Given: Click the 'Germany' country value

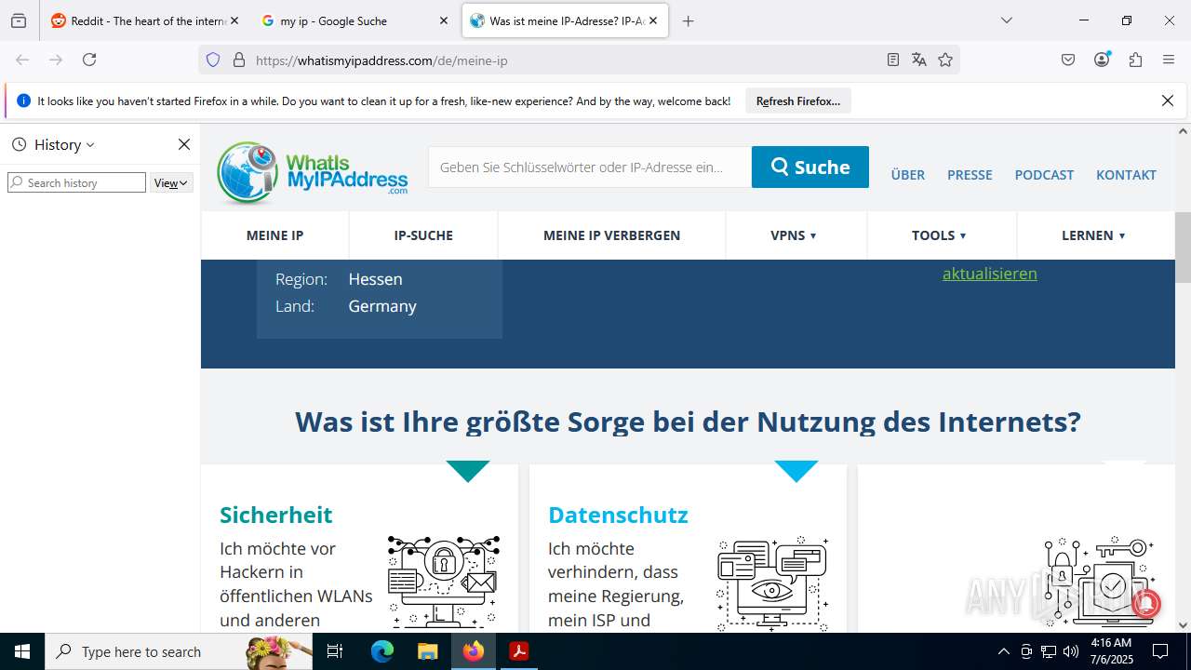Looking at the screenshot, I should click(x=382, y=306).
